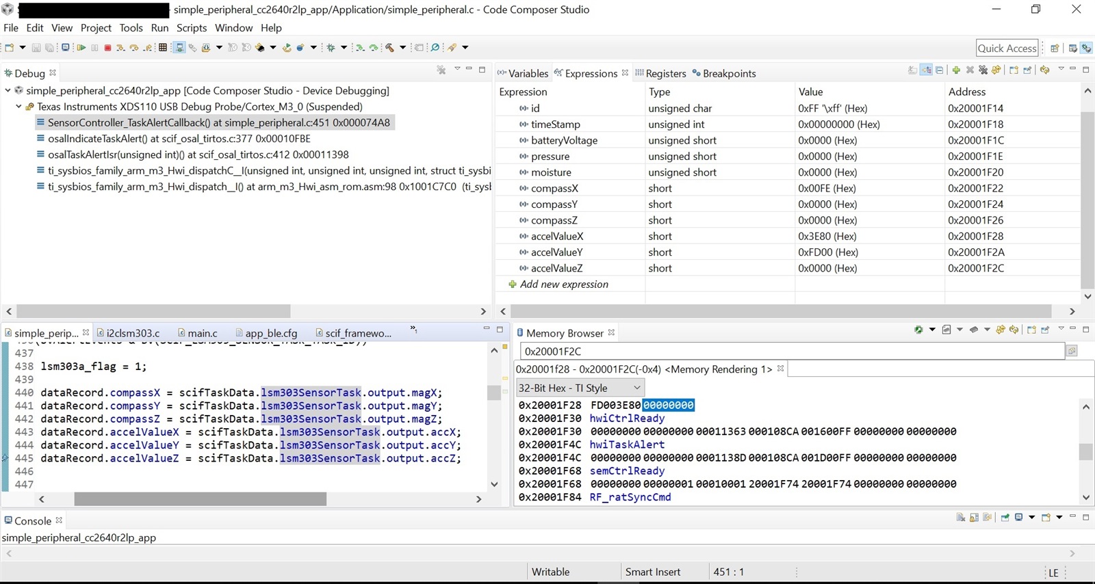Switch to the CCS Debug perspective icon
Viewport: 1095px width, 584px height.
1086,48
